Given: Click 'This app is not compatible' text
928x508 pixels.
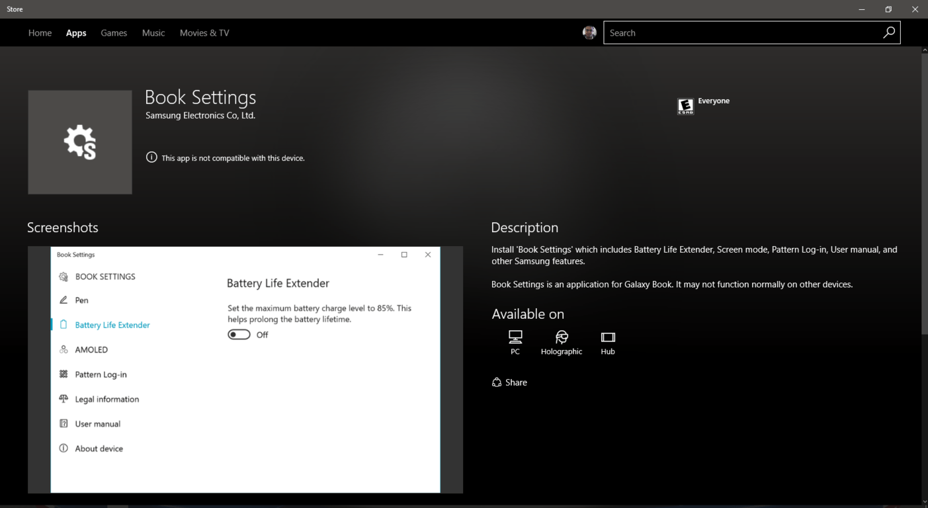Looking at the screenshot, I should click(x=233, y=158).
